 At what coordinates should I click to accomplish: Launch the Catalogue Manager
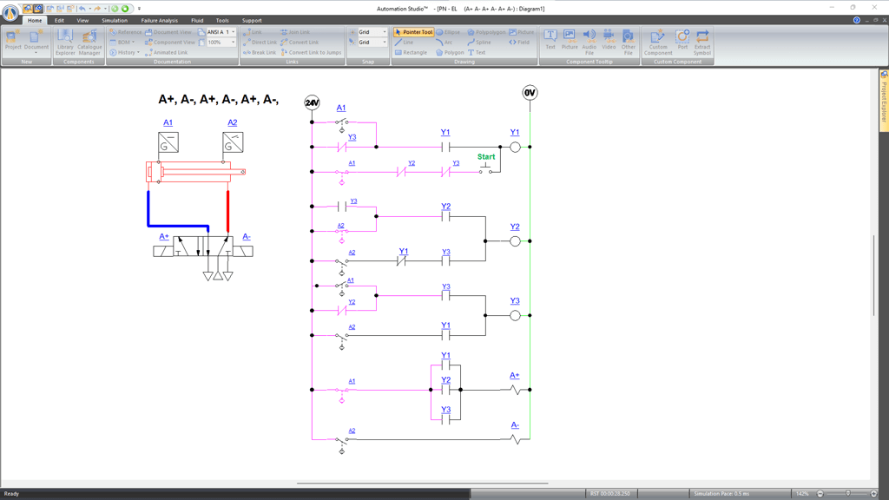click(x=89, y=41)
